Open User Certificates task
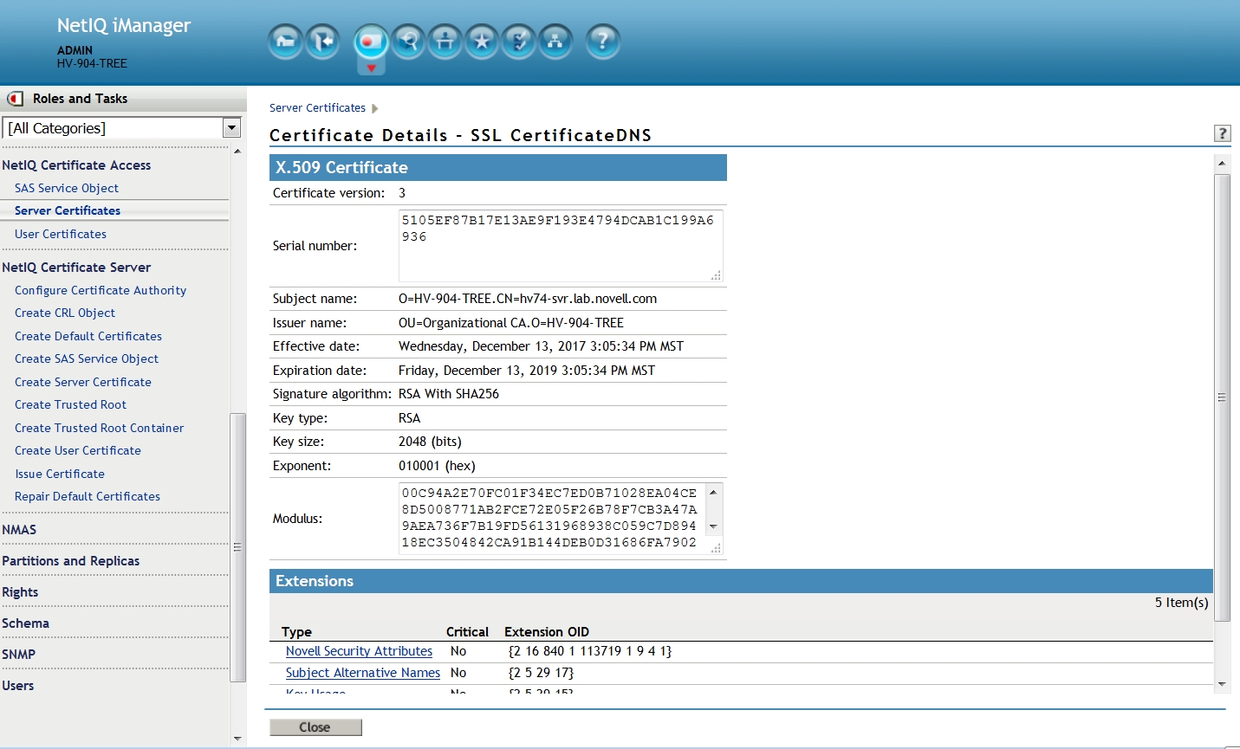1240x749 pixels. point(61,234)
